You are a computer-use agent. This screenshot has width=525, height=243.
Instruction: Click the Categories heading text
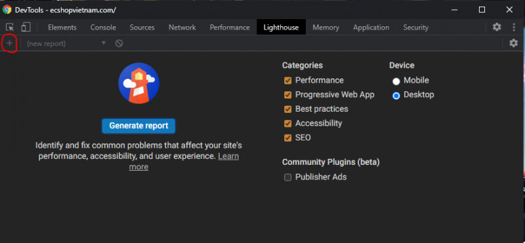click(x=303, y=66)
